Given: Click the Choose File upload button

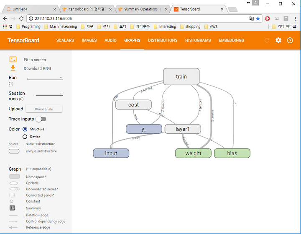Looking at the screenshot, I should point(44,109).
